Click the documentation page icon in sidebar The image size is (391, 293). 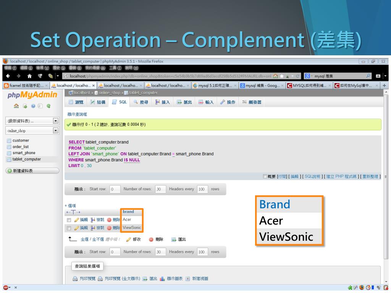(40, 106)
